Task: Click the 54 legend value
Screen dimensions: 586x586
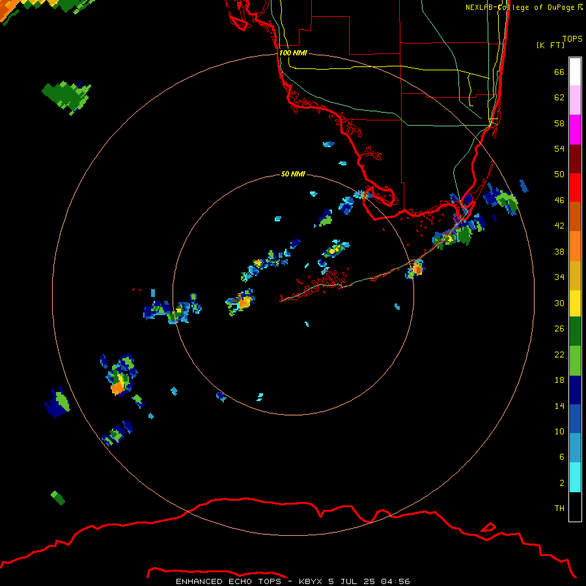Action: 559,148
